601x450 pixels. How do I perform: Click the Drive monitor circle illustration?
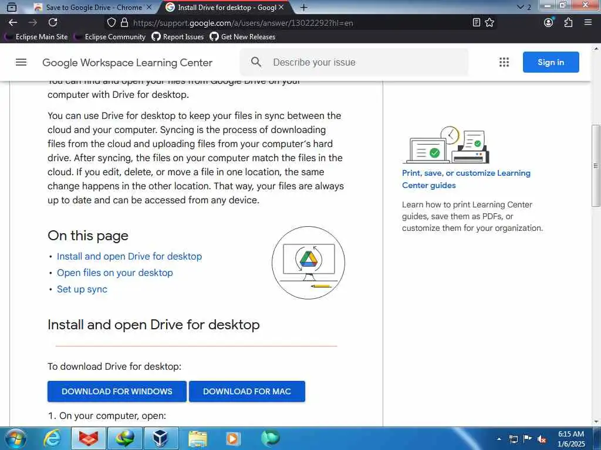click(x=308, y=262)
